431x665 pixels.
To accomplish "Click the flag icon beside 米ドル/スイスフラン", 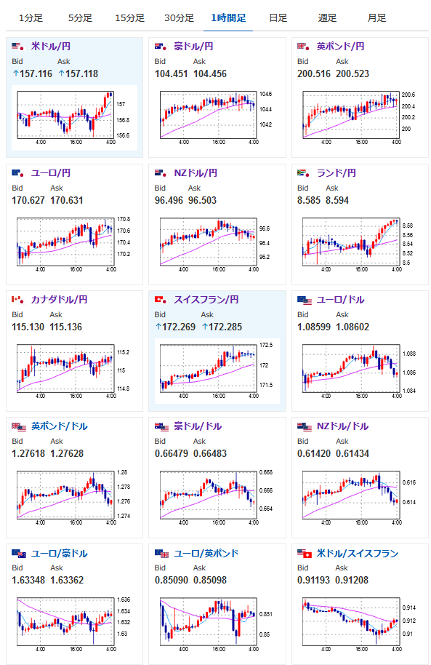I will (x=305, y=554).
